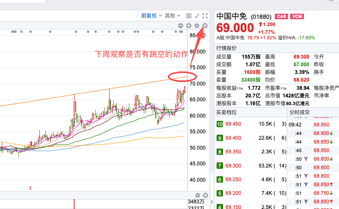Click the 55.000 price axis label
The height and width of the screenshot is (209, 339).
tap(198, 132)
